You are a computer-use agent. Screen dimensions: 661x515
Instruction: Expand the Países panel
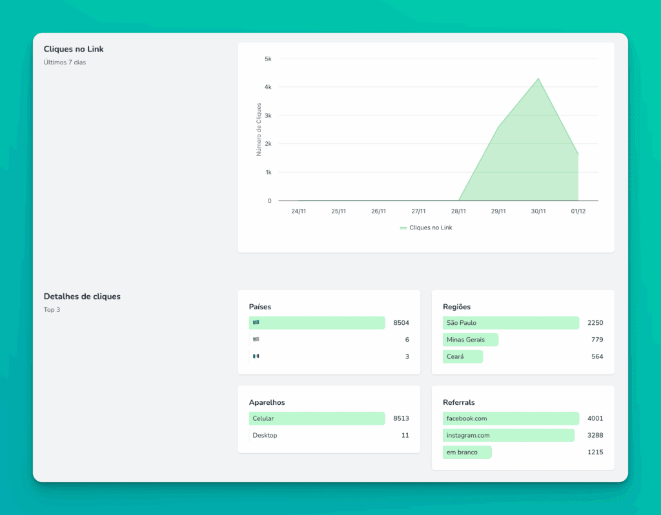pyautogui.click(x=259, y=306)
